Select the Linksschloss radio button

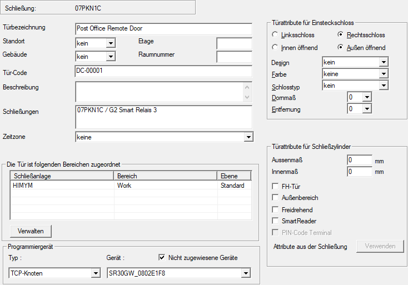click(x=275, y=35)
